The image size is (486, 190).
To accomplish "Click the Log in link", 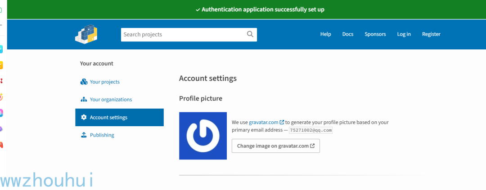I will coord(404,34).
